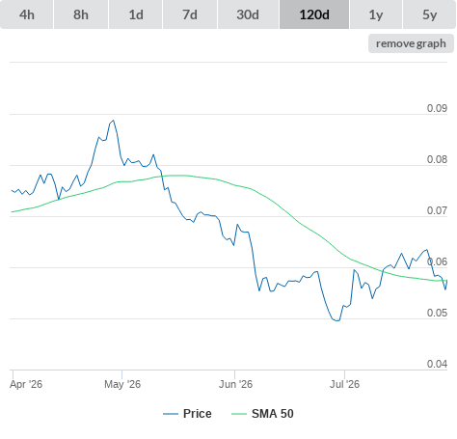The height and width of the screenshot is (439, 457).
Task: Choose the 1d chart range
Action: pos(136,14)
